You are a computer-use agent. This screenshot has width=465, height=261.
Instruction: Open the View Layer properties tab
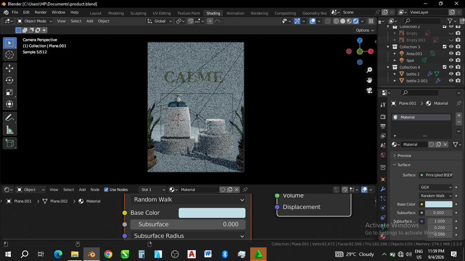[383, 136]
